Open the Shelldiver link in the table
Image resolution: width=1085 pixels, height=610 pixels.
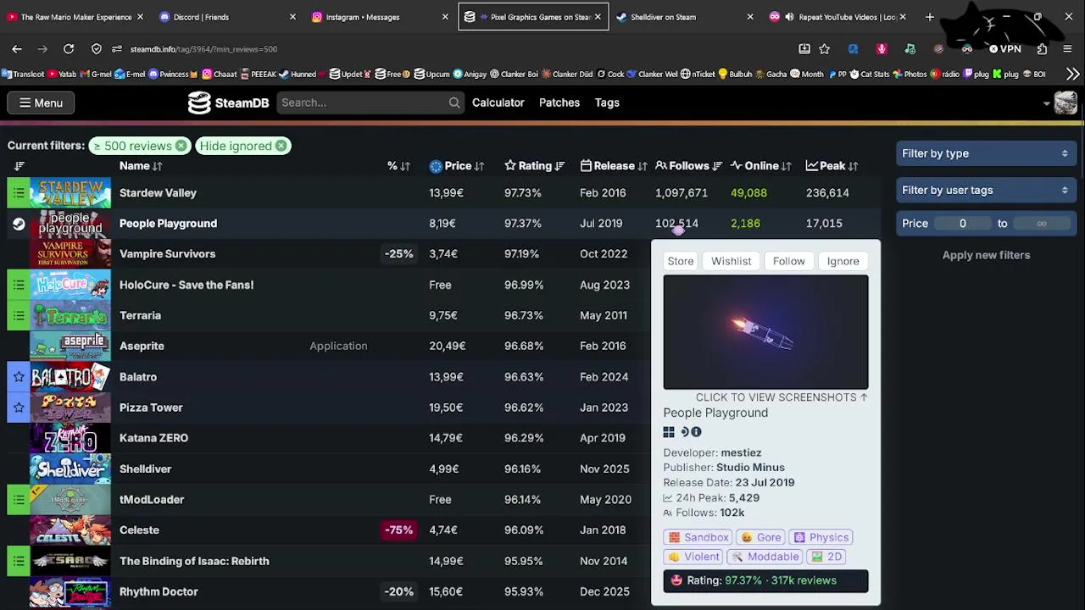tap(145, 469)
